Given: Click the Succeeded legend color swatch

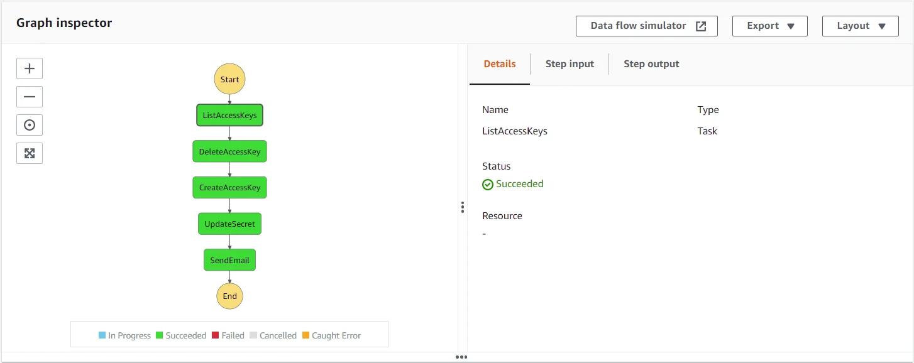Looking at the screenshot, I should pyautogui.click(x=155, y=335).
